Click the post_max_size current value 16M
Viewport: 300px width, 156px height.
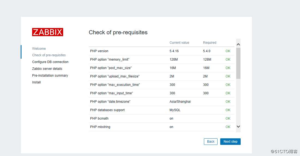click(x=173, y=68)
